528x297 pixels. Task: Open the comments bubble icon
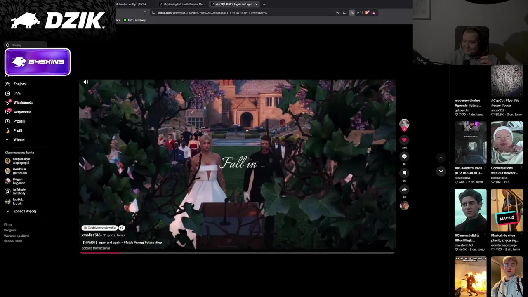[x=404, y=156]
